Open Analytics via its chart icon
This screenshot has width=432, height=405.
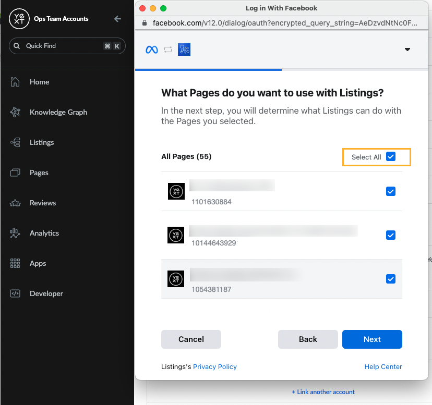[x=15, y=233]
